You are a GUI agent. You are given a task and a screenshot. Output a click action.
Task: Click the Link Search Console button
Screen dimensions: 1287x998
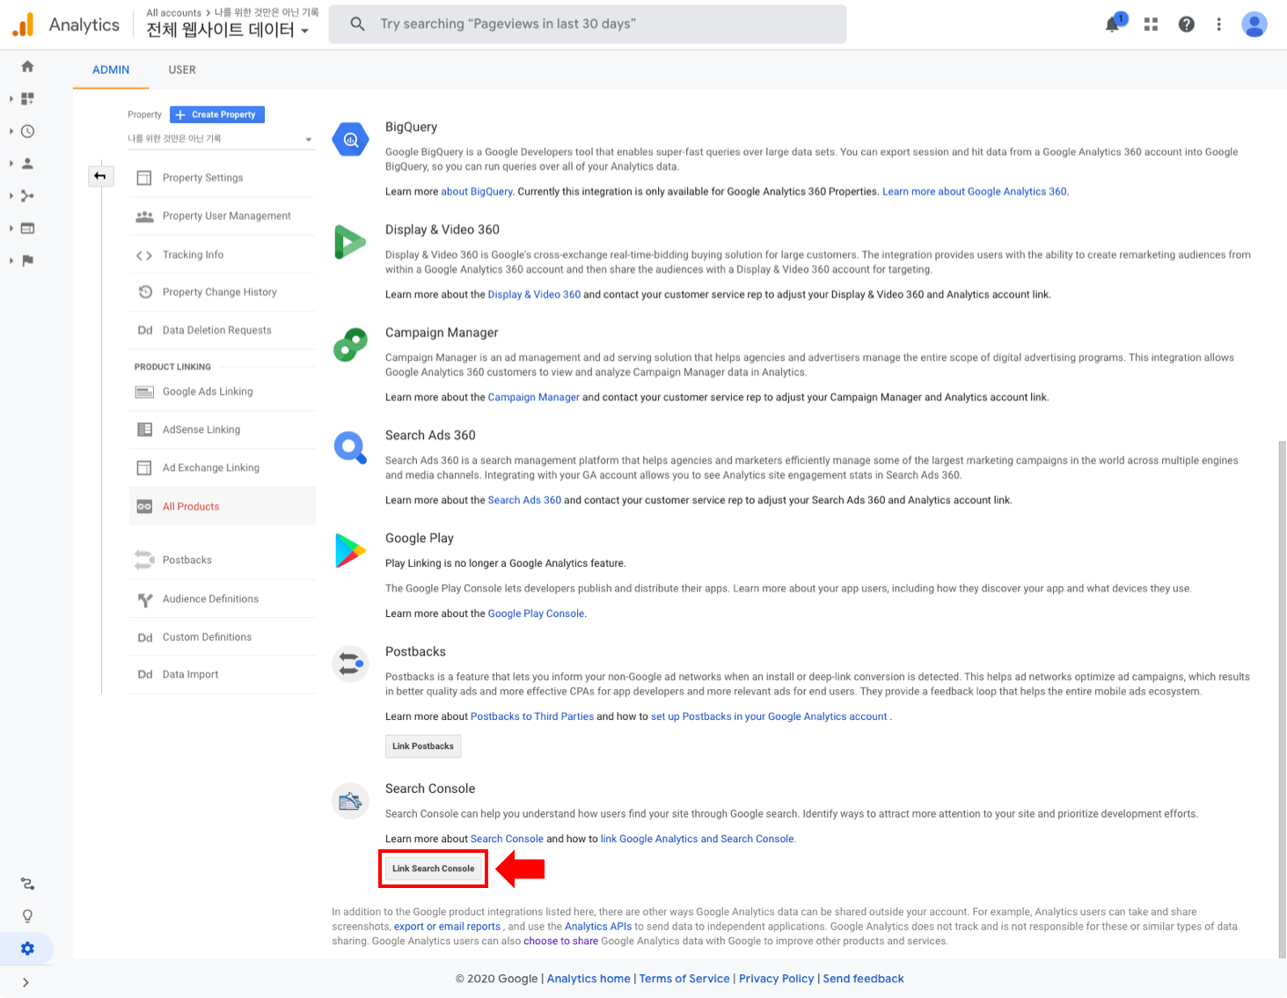click(433, 869)
